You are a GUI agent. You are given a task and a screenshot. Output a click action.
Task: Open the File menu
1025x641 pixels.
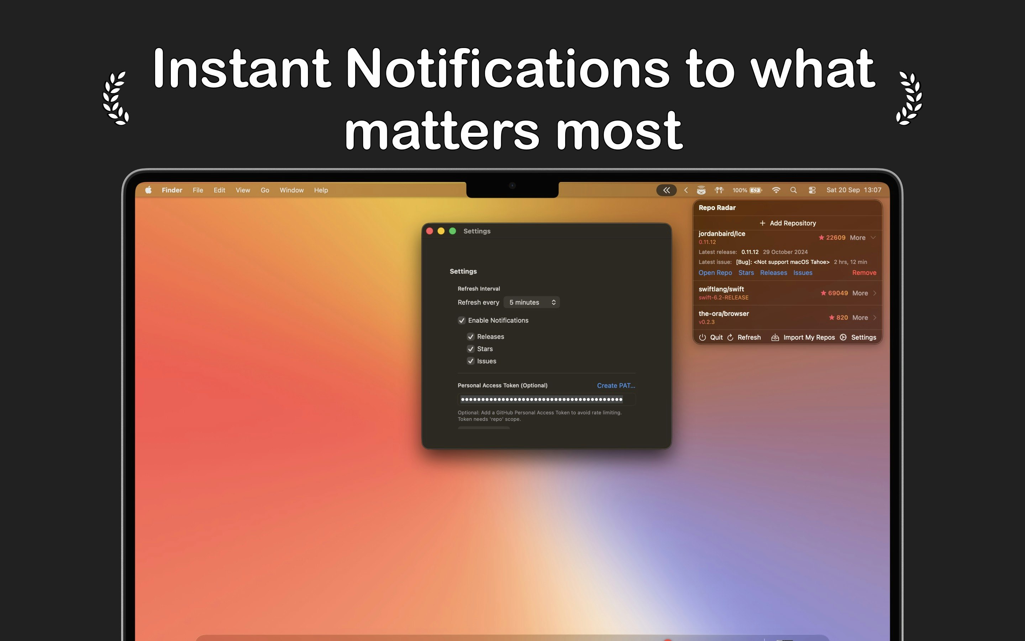pos(198,190)
